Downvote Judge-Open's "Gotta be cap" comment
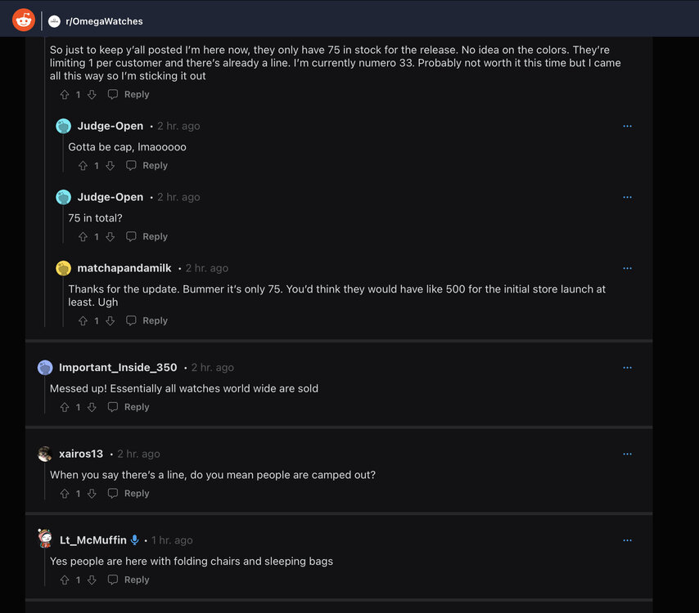699x613 pixels. [110, 166]
